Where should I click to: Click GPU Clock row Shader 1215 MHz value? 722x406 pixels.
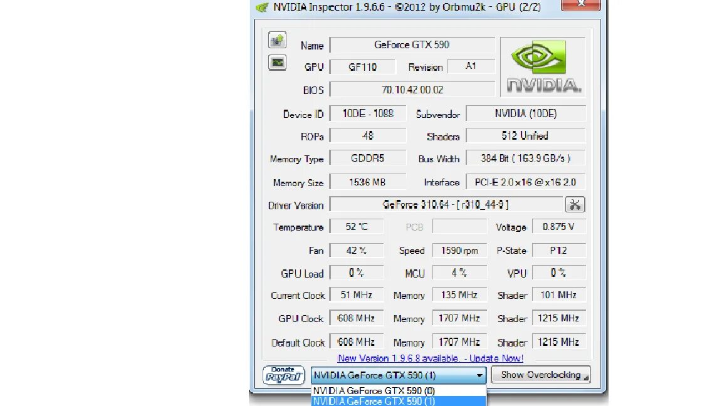tap(558, 318)
